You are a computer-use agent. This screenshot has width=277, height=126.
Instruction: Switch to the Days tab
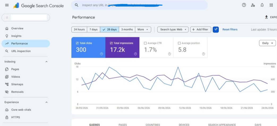click(258, 125)
